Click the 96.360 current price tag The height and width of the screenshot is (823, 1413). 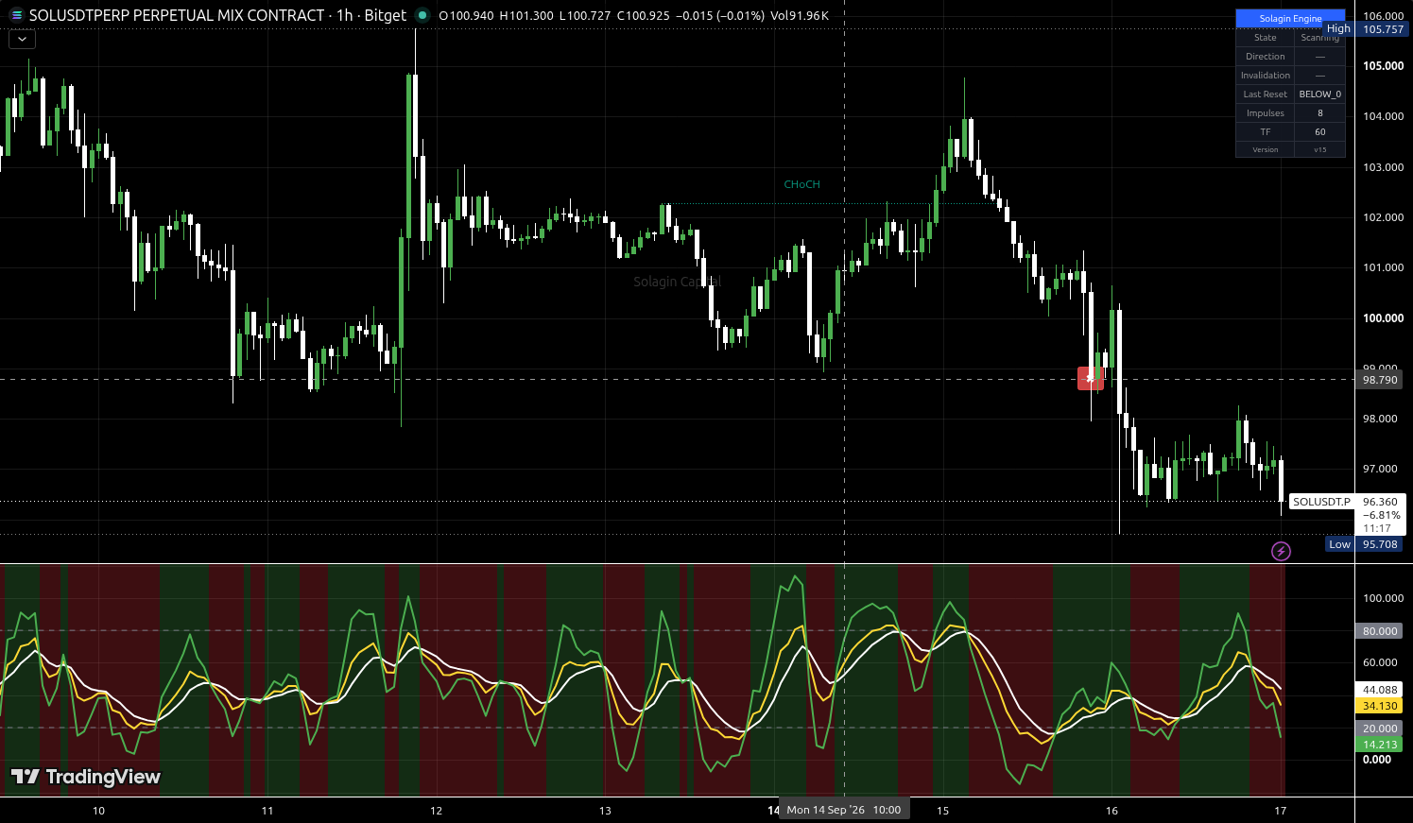coord(1380,502)
